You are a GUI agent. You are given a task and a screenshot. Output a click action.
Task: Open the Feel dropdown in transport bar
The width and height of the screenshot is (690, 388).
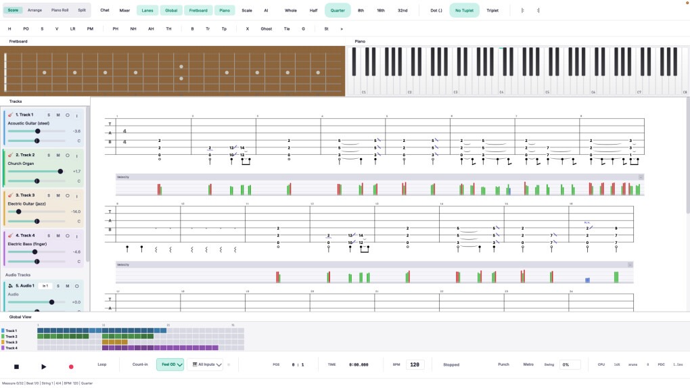point(170,365)
